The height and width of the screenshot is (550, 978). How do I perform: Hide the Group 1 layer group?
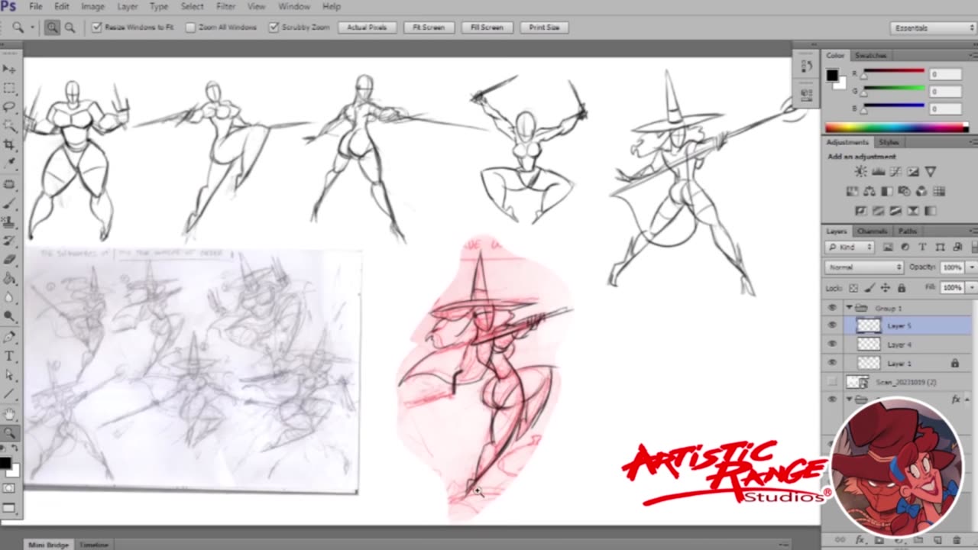[x=832, y=308]
